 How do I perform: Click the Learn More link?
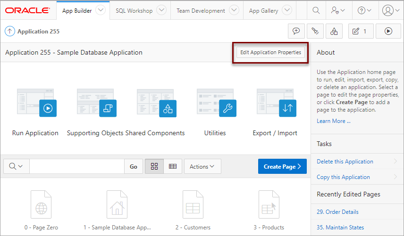[333, 121]
